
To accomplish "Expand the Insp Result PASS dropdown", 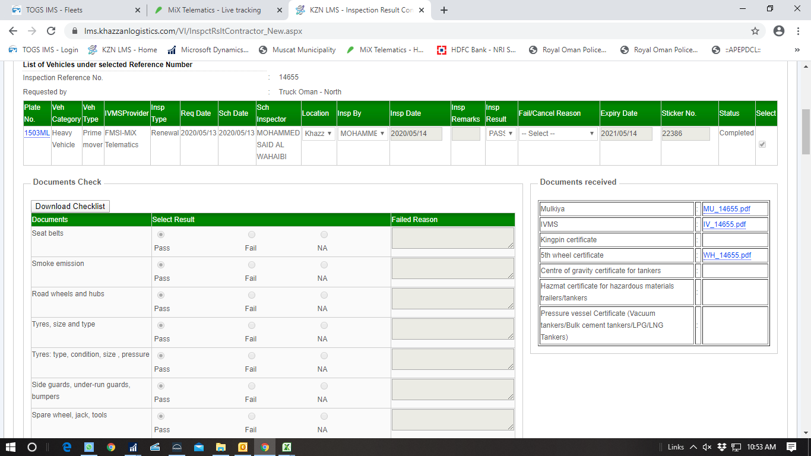I will [501, 134].
